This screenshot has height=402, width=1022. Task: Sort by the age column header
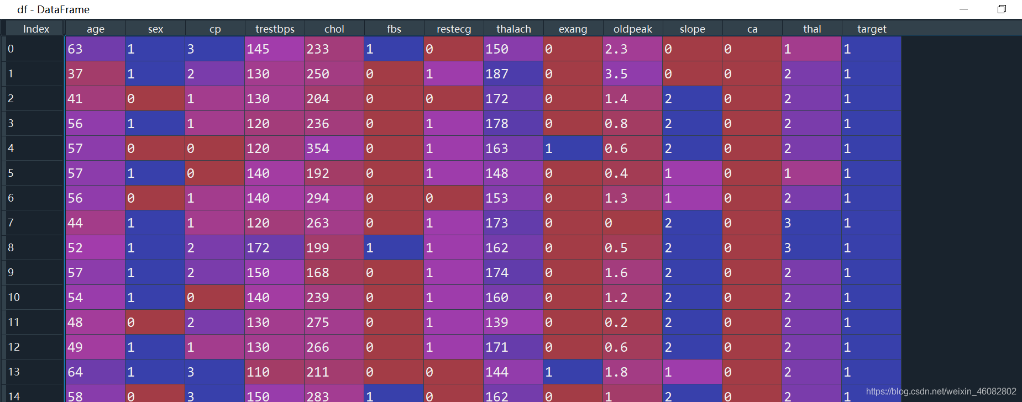[x=96, y=29]
